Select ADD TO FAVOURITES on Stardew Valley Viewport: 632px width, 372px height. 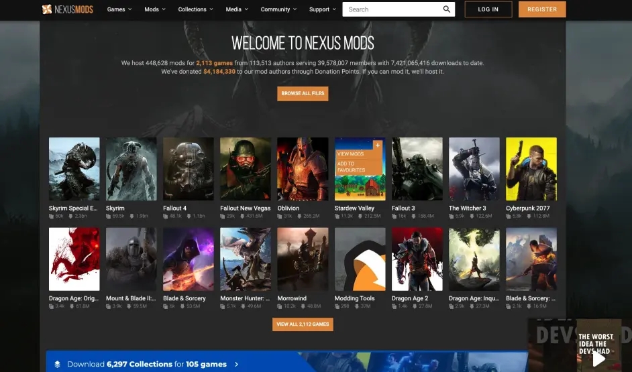pos(351,167)
